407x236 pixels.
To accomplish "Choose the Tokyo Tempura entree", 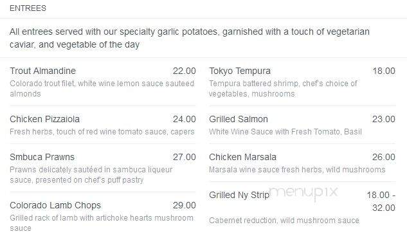I will click(240, 71).
